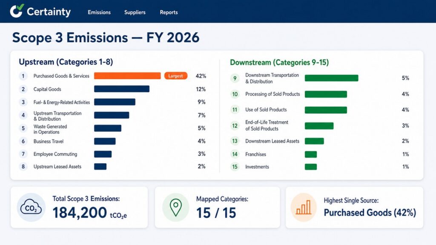
Task: Click the Scope 3 Emissions — FY 2026 title
Action: (x=106, y=37)
